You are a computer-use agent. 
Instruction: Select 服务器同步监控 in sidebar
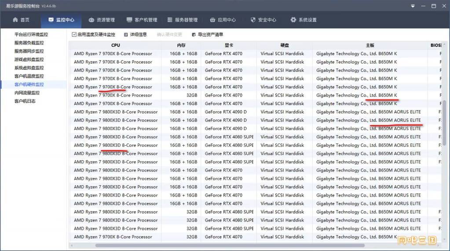point(29,51)
